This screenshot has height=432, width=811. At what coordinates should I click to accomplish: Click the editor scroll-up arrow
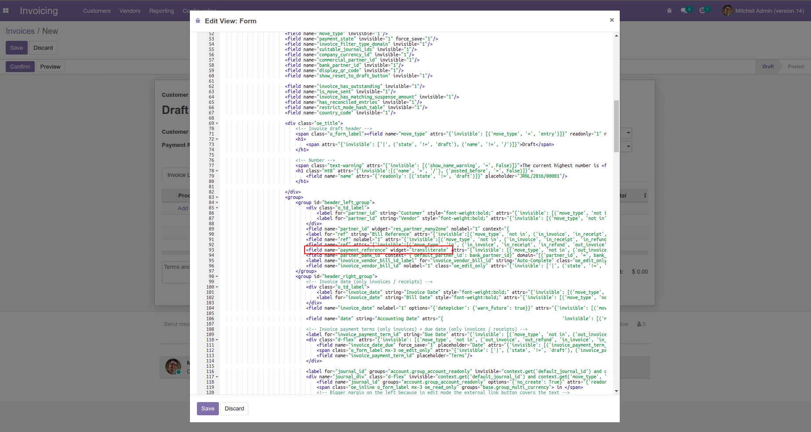coord(616,36)
